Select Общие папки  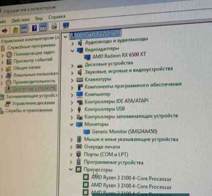[27, 68]
